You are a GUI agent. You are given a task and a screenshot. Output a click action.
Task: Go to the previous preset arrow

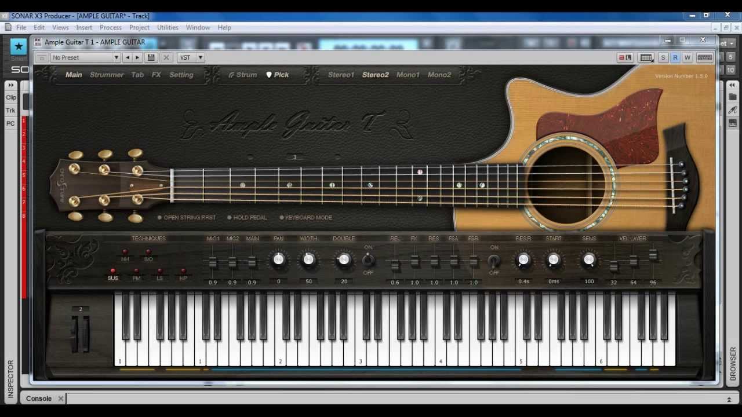coord(128,57)
